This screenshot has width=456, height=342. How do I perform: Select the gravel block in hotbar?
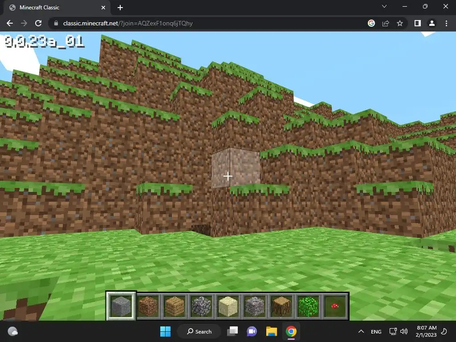(255, 306)
